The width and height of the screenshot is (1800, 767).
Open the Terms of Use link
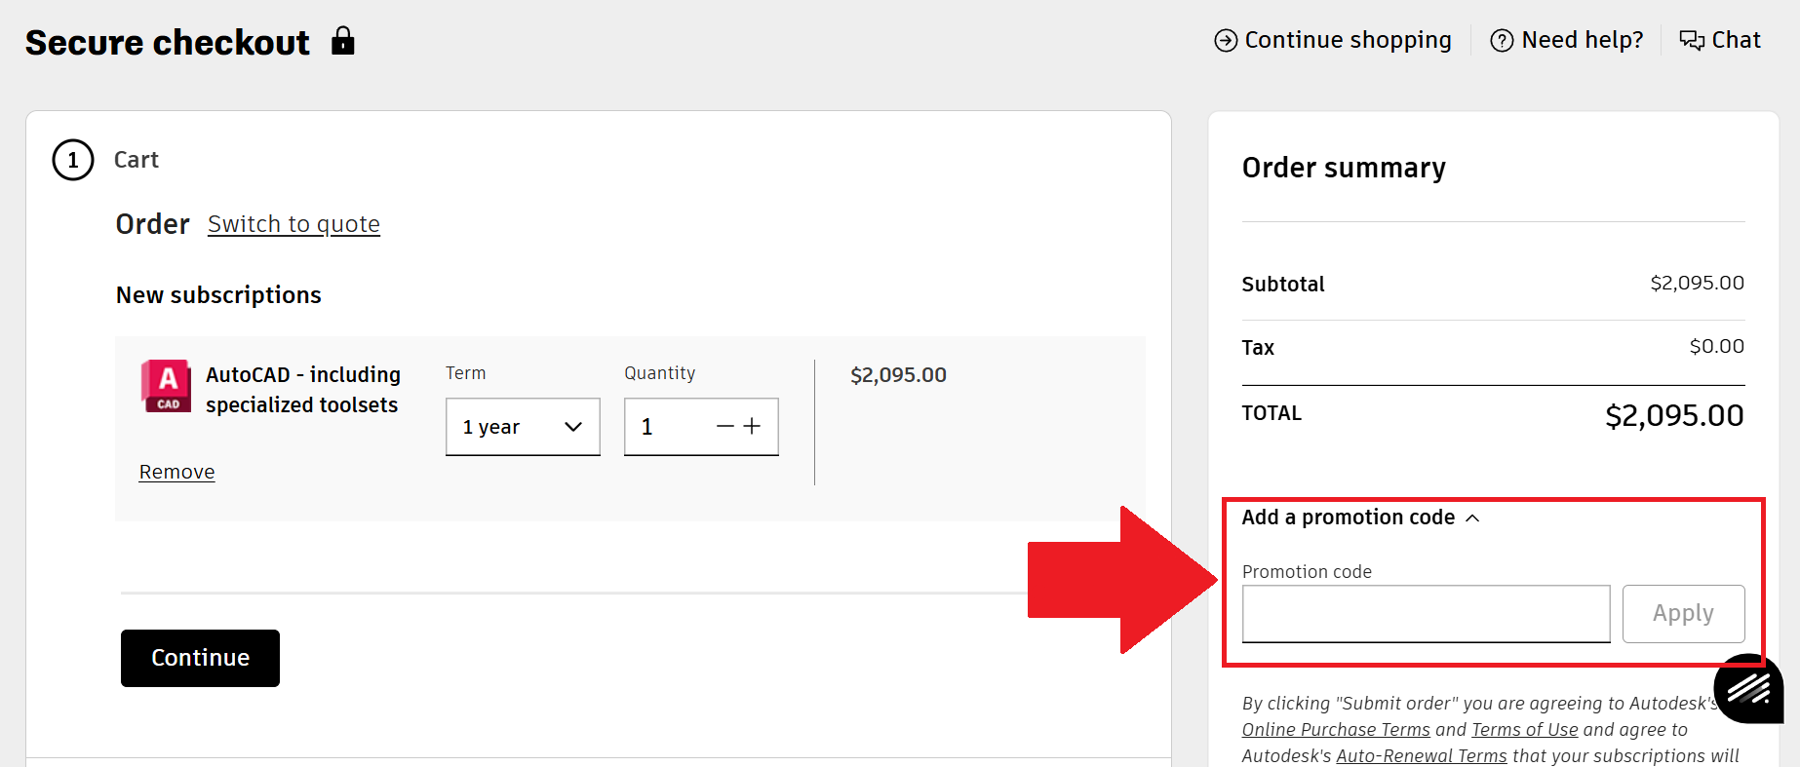[1524, 730]
